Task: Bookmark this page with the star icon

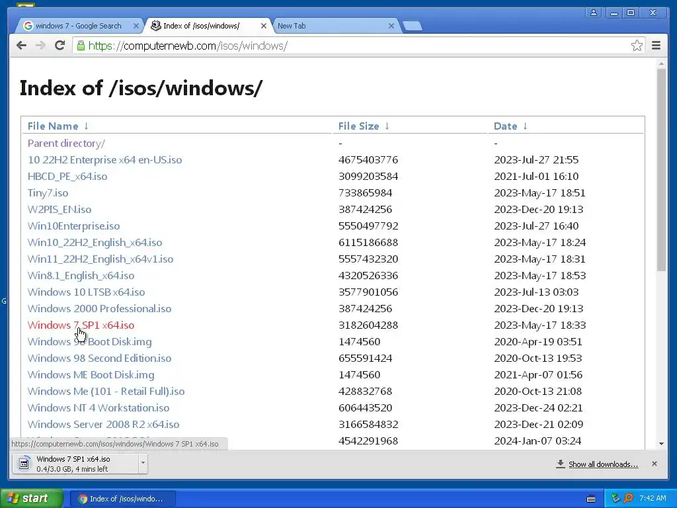Action: 637,46
